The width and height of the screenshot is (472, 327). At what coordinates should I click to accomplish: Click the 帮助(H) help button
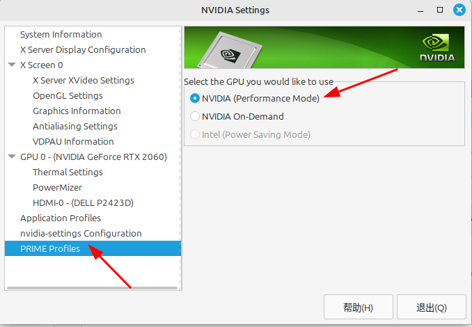point(359,308)
